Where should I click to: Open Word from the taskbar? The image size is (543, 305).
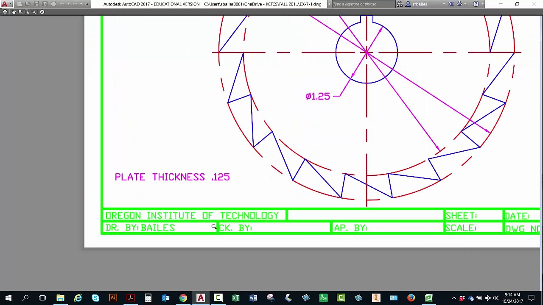click(253, 298)
